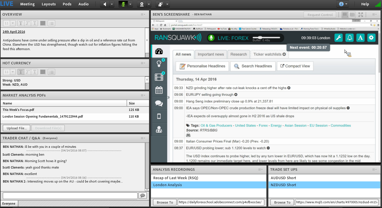
Task: Toggle bold in Overview pod
Action: tap(21, 24)
